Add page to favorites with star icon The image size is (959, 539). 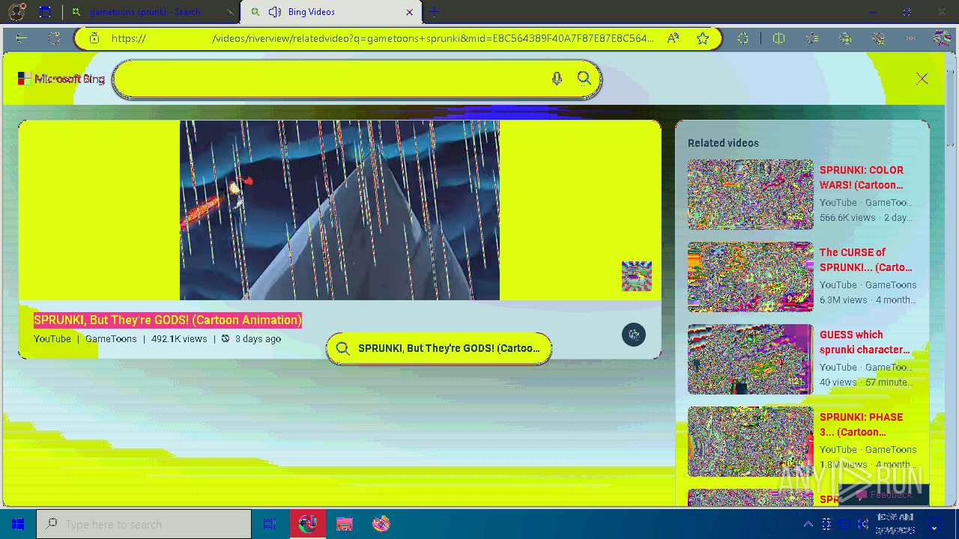(703, 38)
